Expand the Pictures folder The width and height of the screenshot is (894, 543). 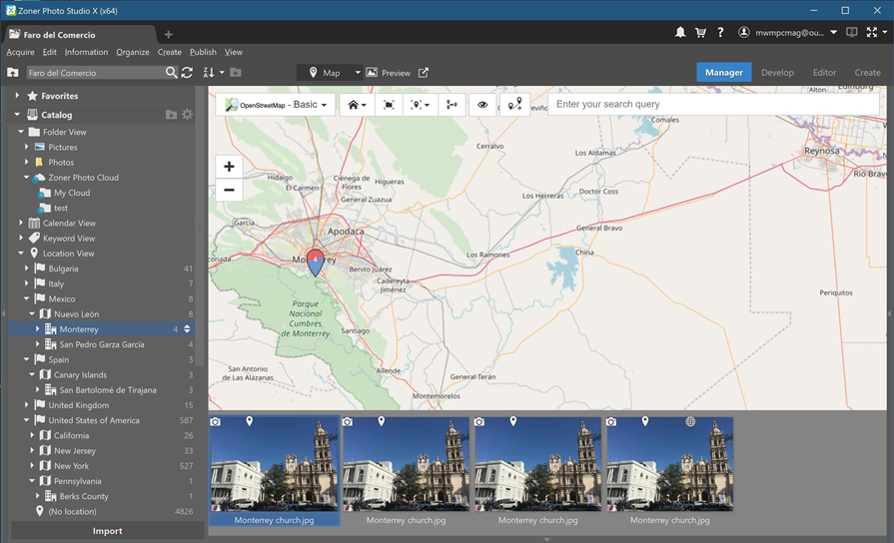[x=26, y=147]
